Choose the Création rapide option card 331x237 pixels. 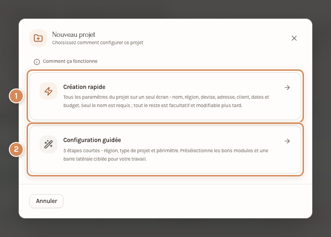(x=165, y=96)
